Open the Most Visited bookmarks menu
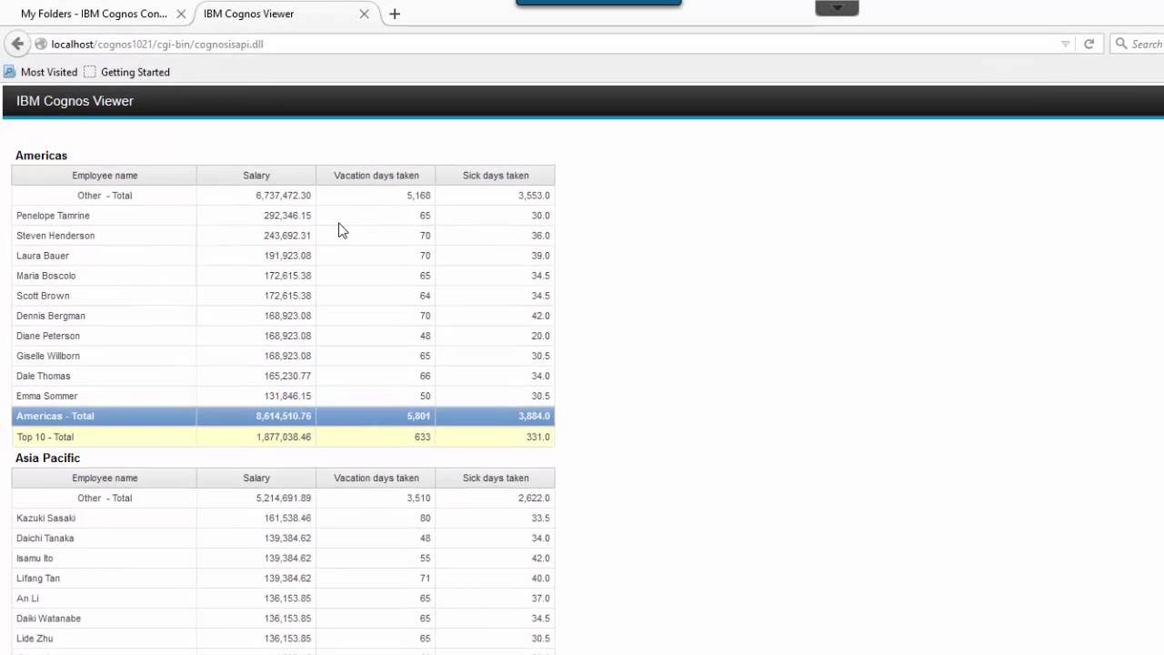 (41, 72)
